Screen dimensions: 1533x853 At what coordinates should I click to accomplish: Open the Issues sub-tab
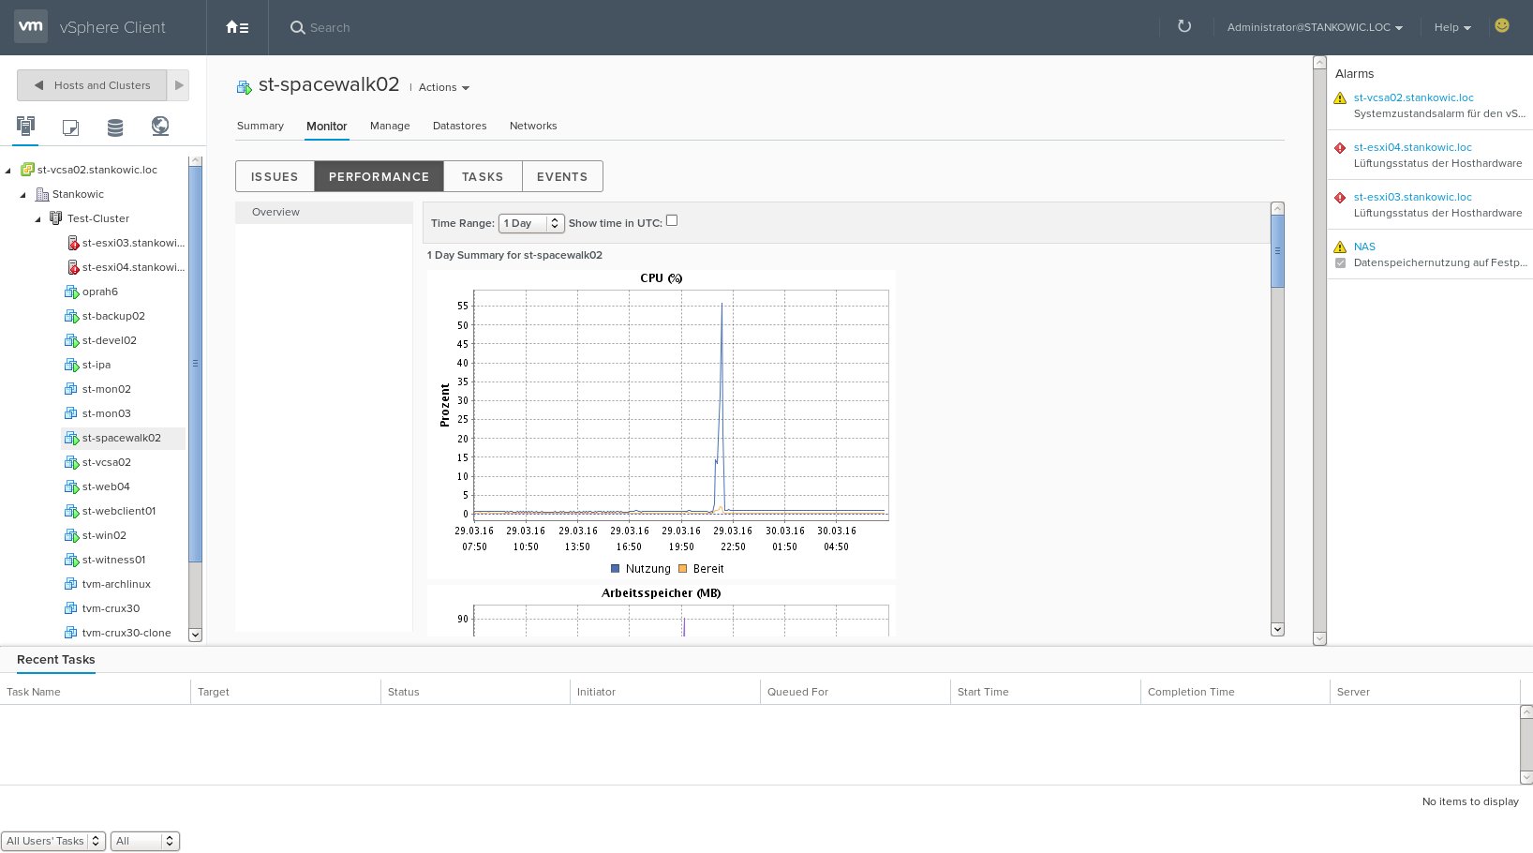click(x=275, y=176)
